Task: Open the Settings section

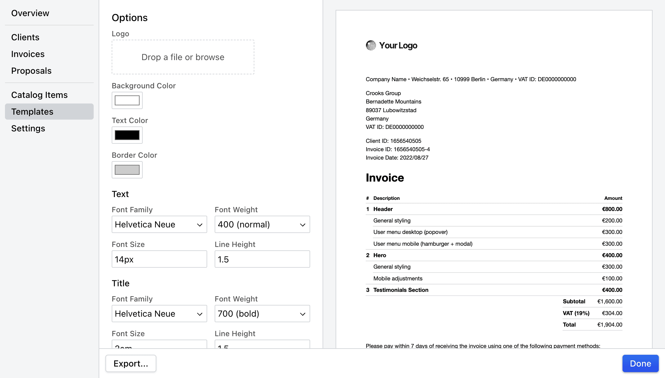Action: coord(28,128)
